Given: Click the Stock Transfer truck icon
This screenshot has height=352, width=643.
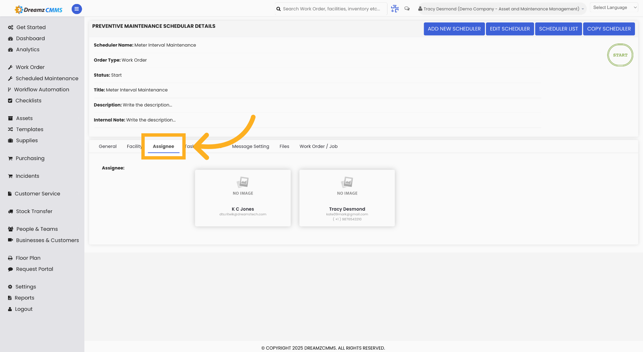Looking at the screenshot, I should [x=10, y=211].
